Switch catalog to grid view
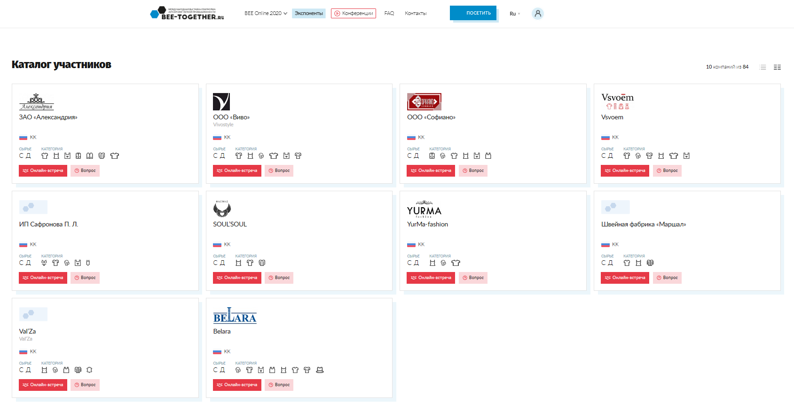The width and height of the screenshot is (794, 412). click(777, 67)
